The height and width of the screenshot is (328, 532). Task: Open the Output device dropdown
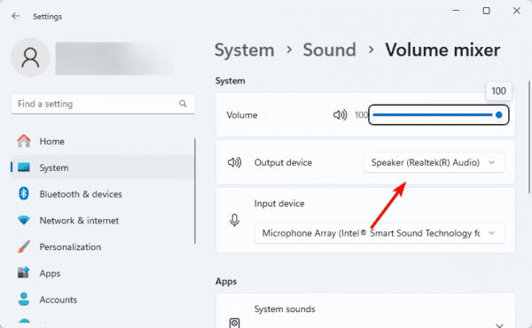pos(434,162)
